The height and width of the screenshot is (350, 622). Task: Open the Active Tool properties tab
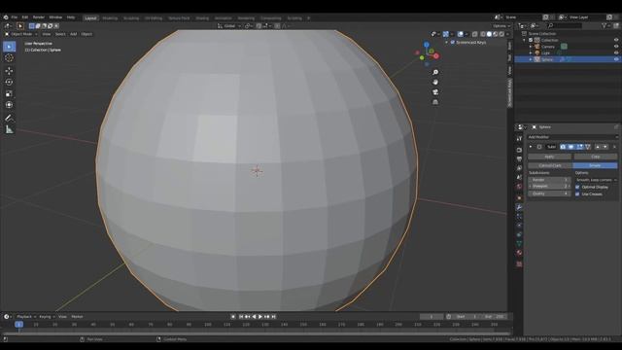click(519, 138)
